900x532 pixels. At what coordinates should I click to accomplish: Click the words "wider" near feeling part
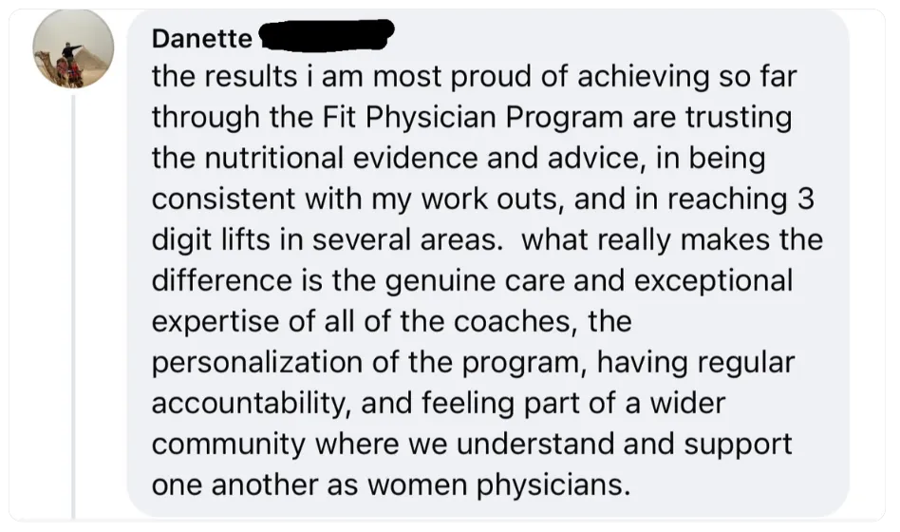(687, 403)
